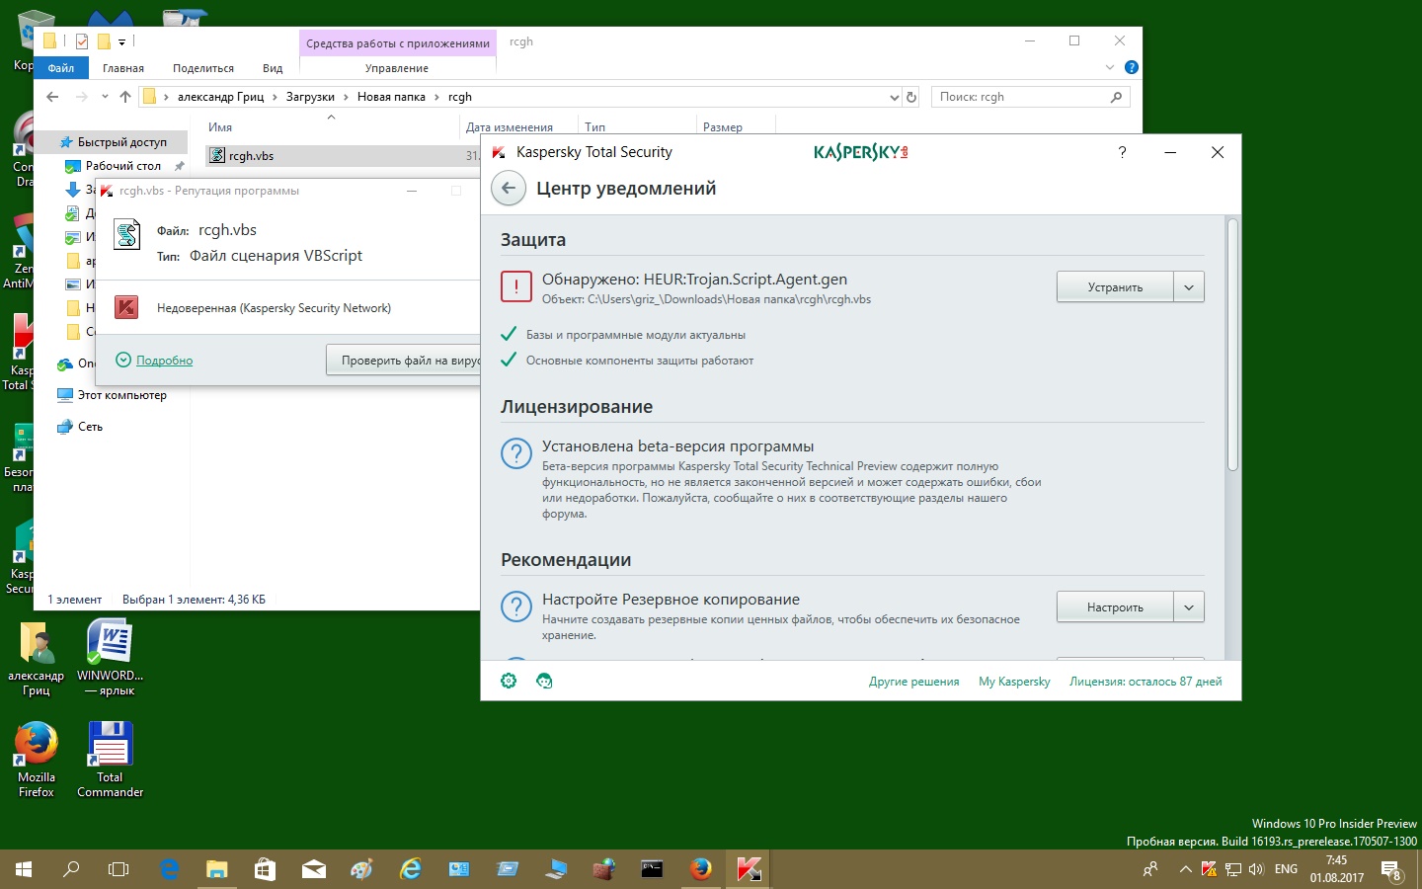Viewport: 1422px width, 889px height.
Task: Click Kaspersky untrusted reputation icon in reputation window
Action: click(126, 307)
